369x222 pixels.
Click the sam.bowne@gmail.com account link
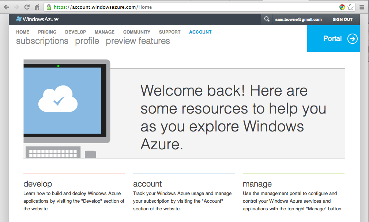298,19
